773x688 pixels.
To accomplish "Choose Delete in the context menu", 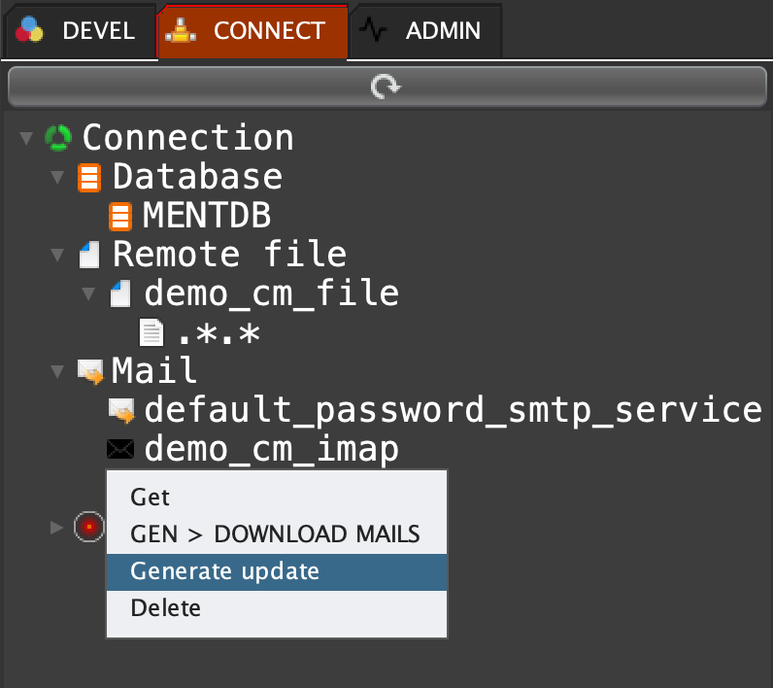I will pyautogui.click(x=166, y=608).
